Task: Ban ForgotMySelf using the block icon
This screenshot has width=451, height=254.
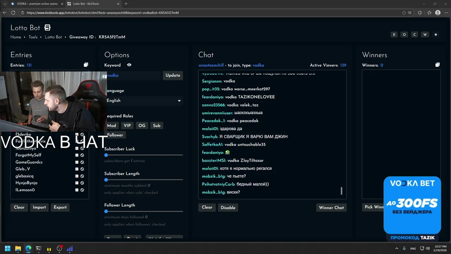Action: coord(82,155)
